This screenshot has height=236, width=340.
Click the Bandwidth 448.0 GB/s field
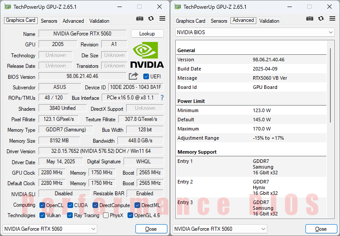pyautogui.click(x=140, y=141)
